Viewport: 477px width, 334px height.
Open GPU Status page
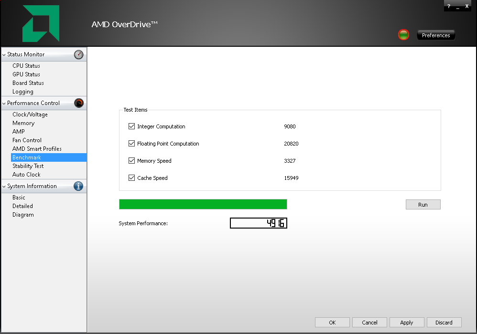point(26,74)
